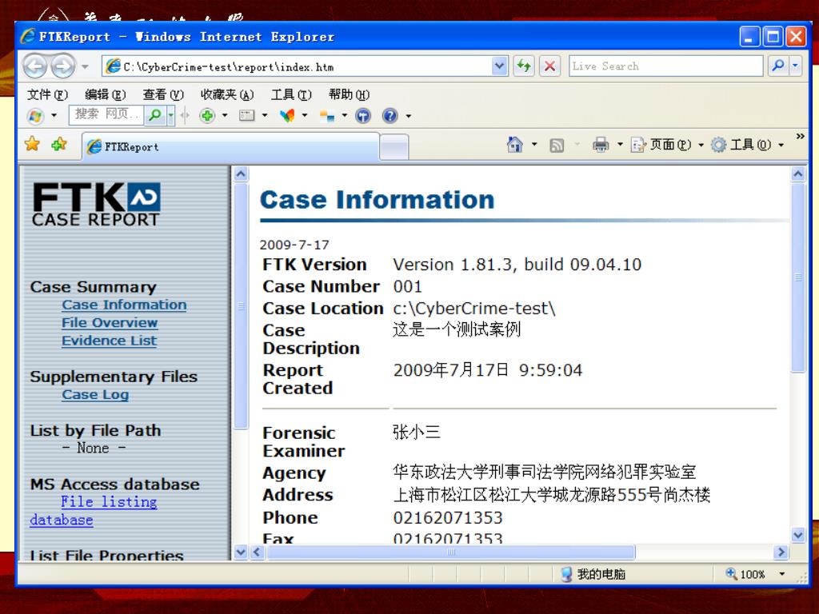Click the blue question mark help icon
The image size is (819, 614).
coord(390,115)
